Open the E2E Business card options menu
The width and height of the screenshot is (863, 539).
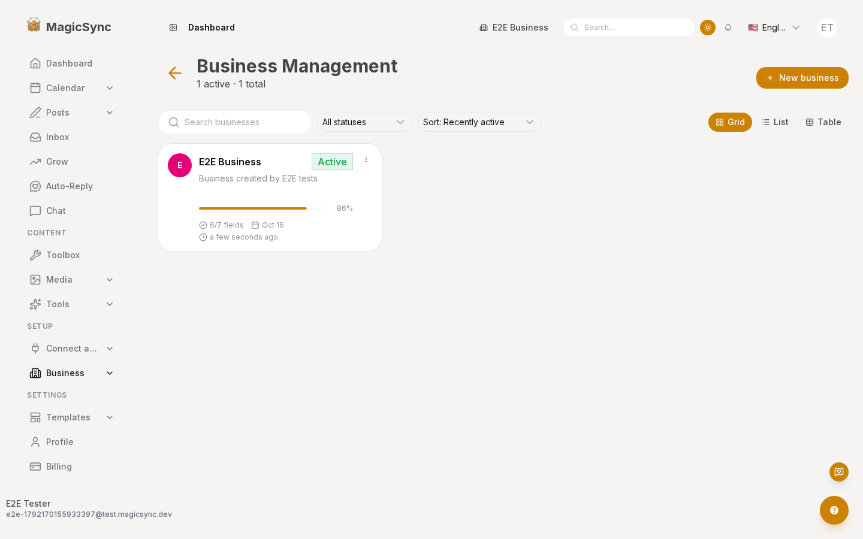click(x=366, y=159)
